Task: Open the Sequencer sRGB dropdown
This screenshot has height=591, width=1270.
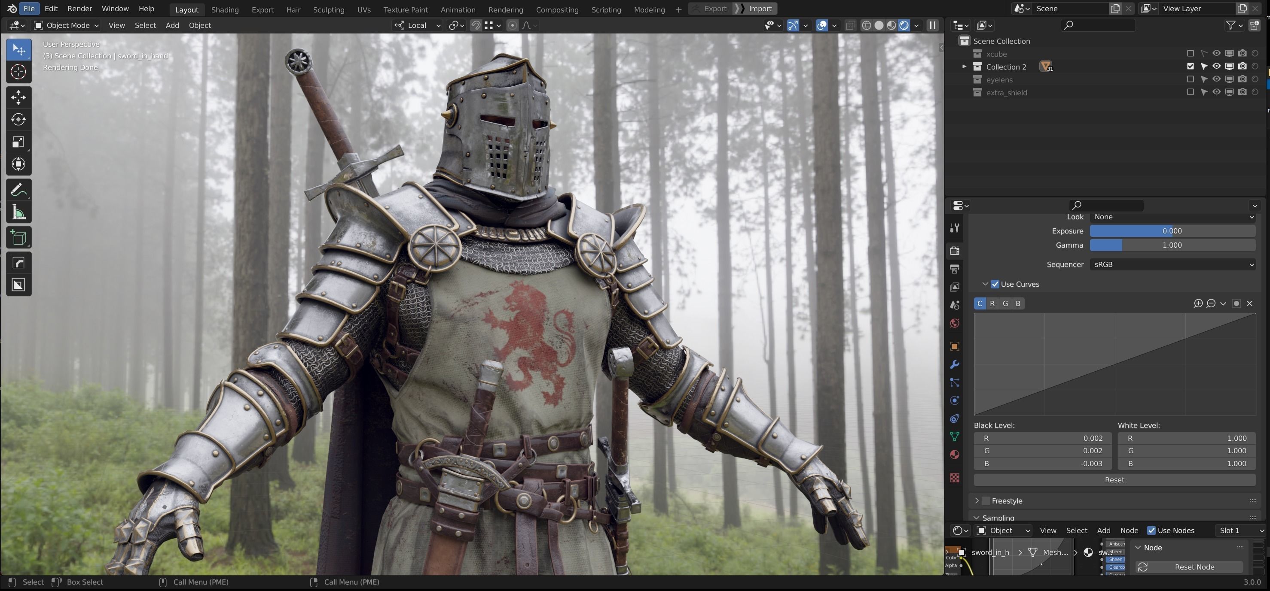Action: pyautogui.click(x=1172, y=264)
